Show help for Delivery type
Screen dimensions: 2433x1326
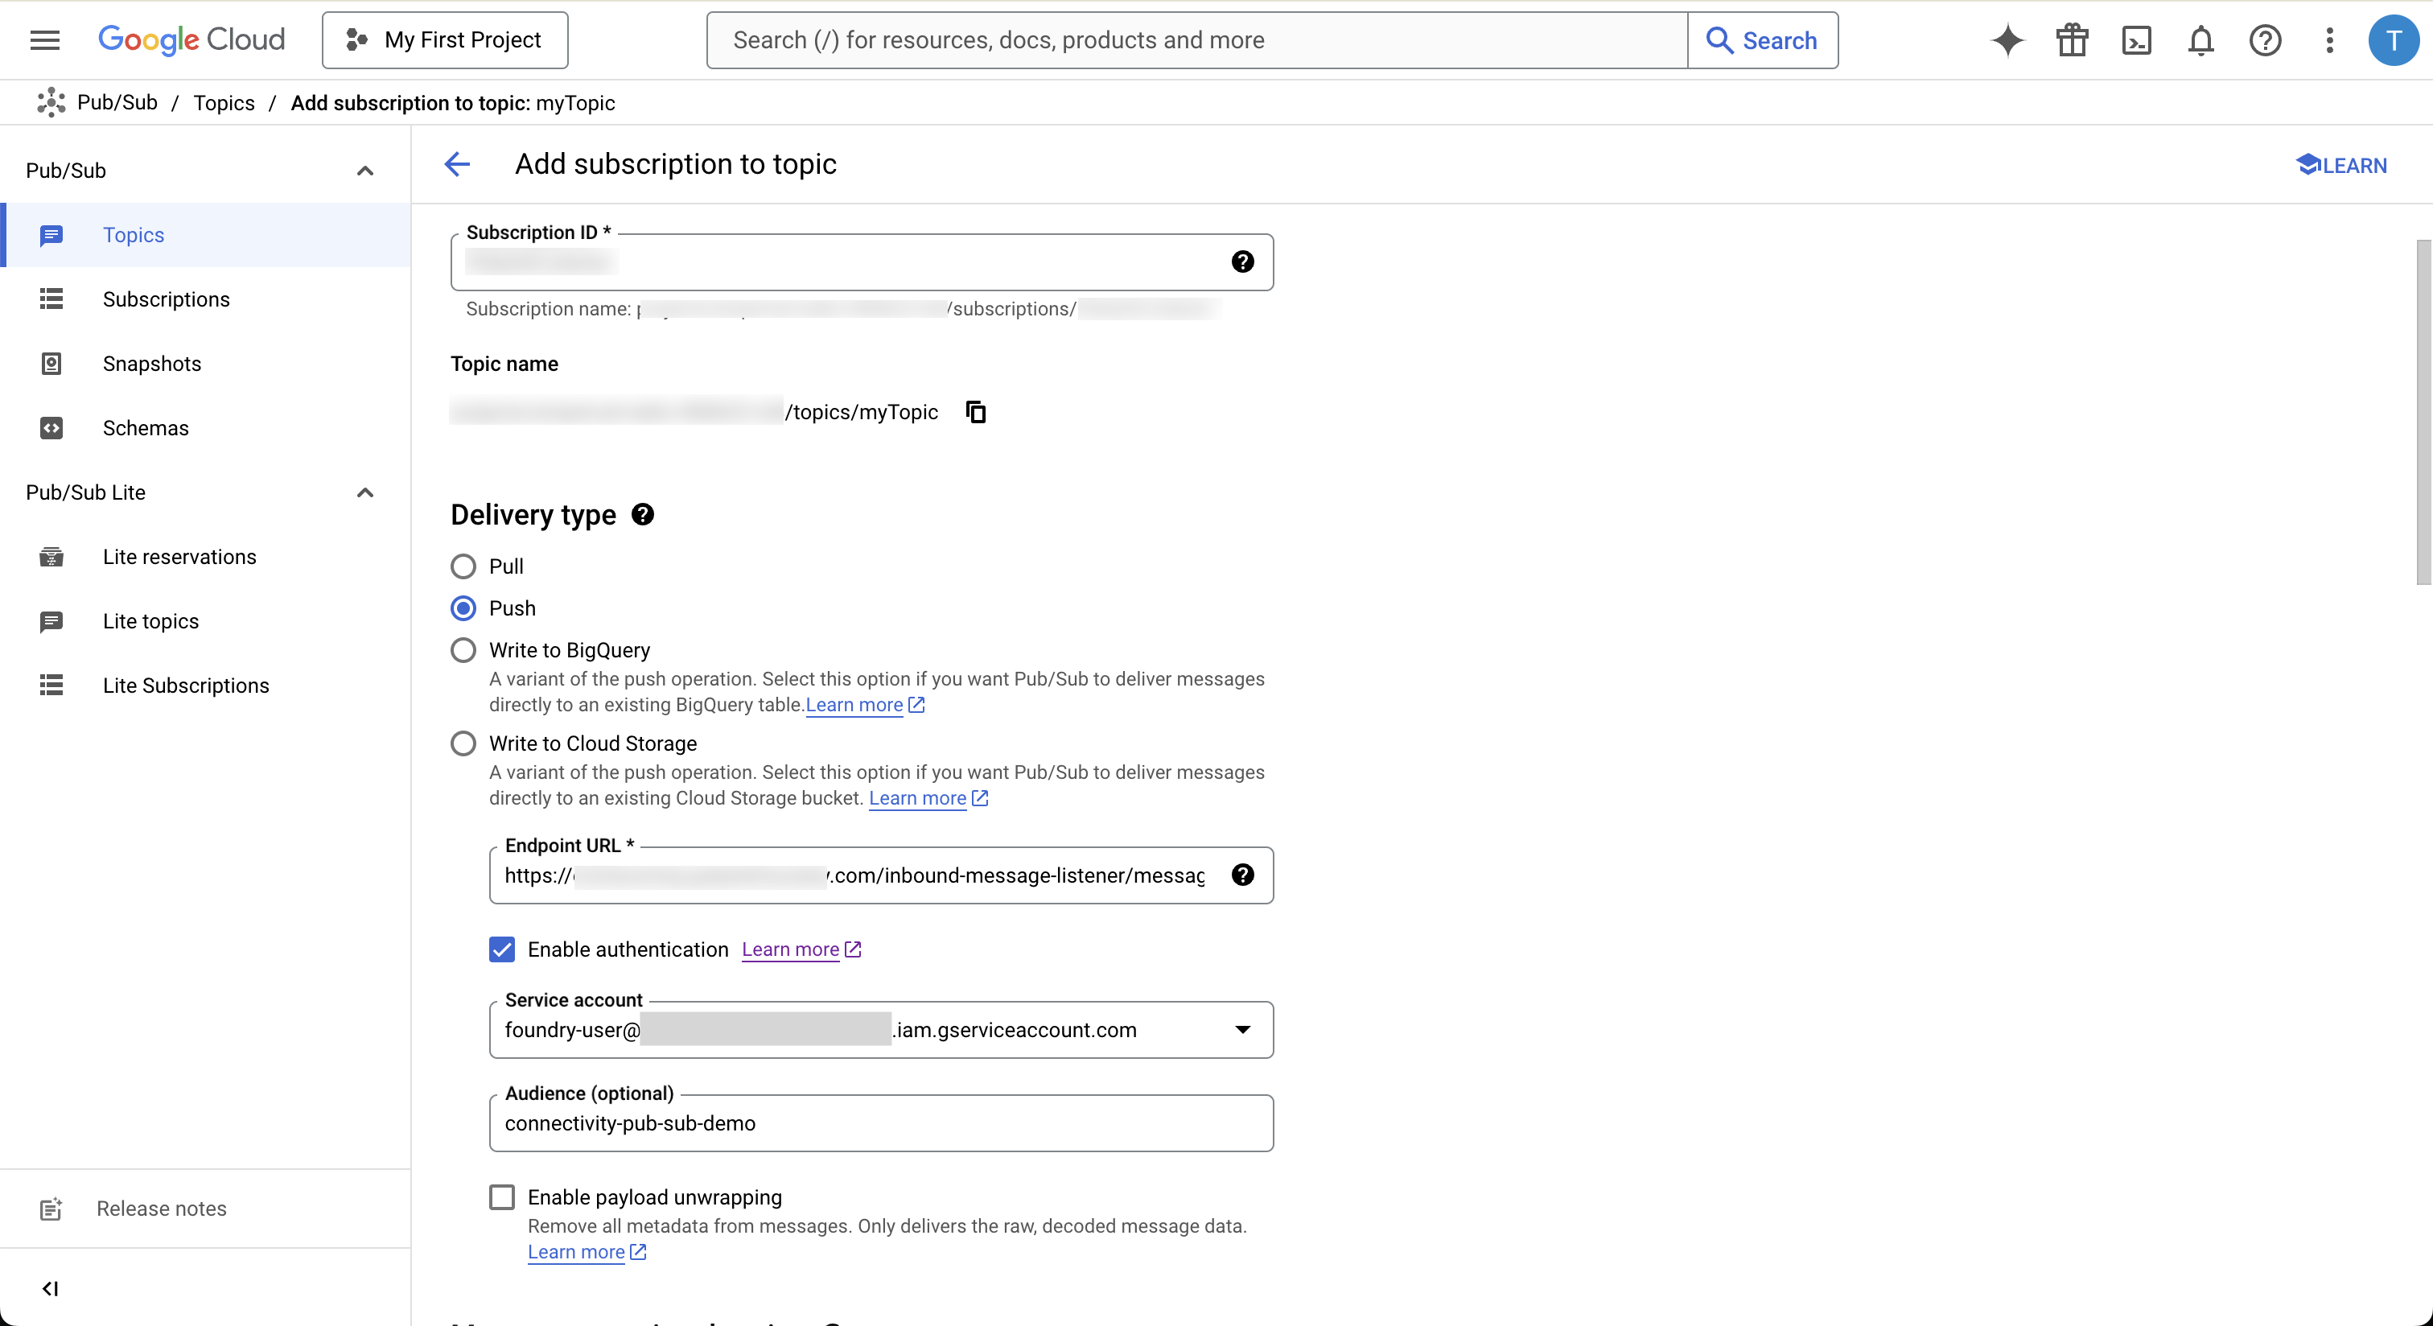click(643, 515)
